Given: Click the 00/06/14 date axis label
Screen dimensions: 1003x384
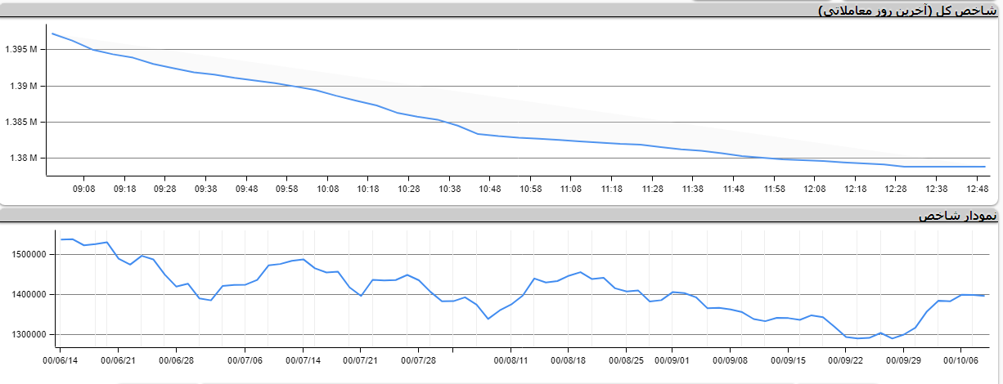Looking at the screenshot, I should [61, 359].
